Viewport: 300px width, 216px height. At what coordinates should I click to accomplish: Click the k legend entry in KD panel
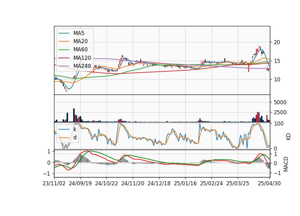click(x=75, y=129)
